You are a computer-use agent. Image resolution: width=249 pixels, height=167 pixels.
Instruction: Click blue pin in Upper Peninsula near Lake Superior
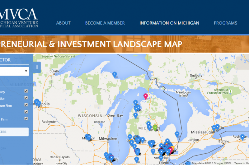tap(115, 75)
